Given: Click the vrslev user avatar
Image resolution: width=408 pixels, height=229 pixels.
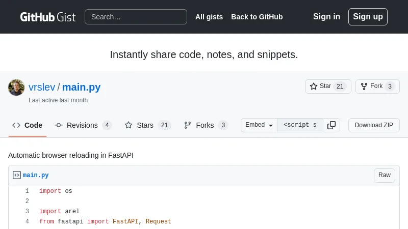Looking at the screenshot, I should pyautogui.click(x=16, y=88).
